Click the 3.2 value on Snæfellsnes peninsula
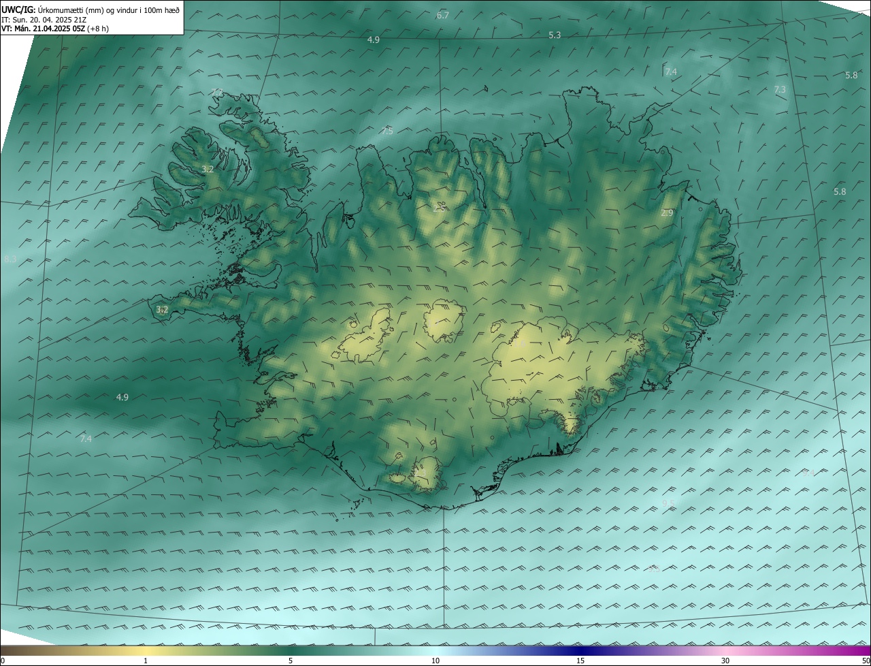This screenshot has height=666, width=871. pyautogui.click(x=162, y=309)
